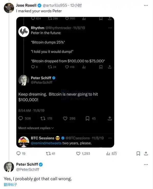Click Peter Schiff's name in the reply
This screenshot has height=189, width=153.
click(x=27, y=164)
